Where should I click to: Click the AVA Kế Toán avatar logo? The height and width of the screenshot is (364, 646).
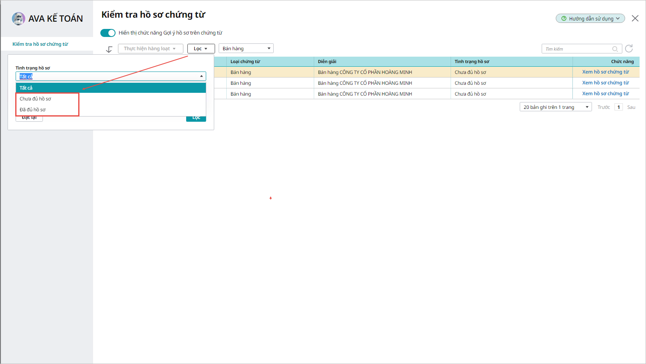[x=18, y=18]
